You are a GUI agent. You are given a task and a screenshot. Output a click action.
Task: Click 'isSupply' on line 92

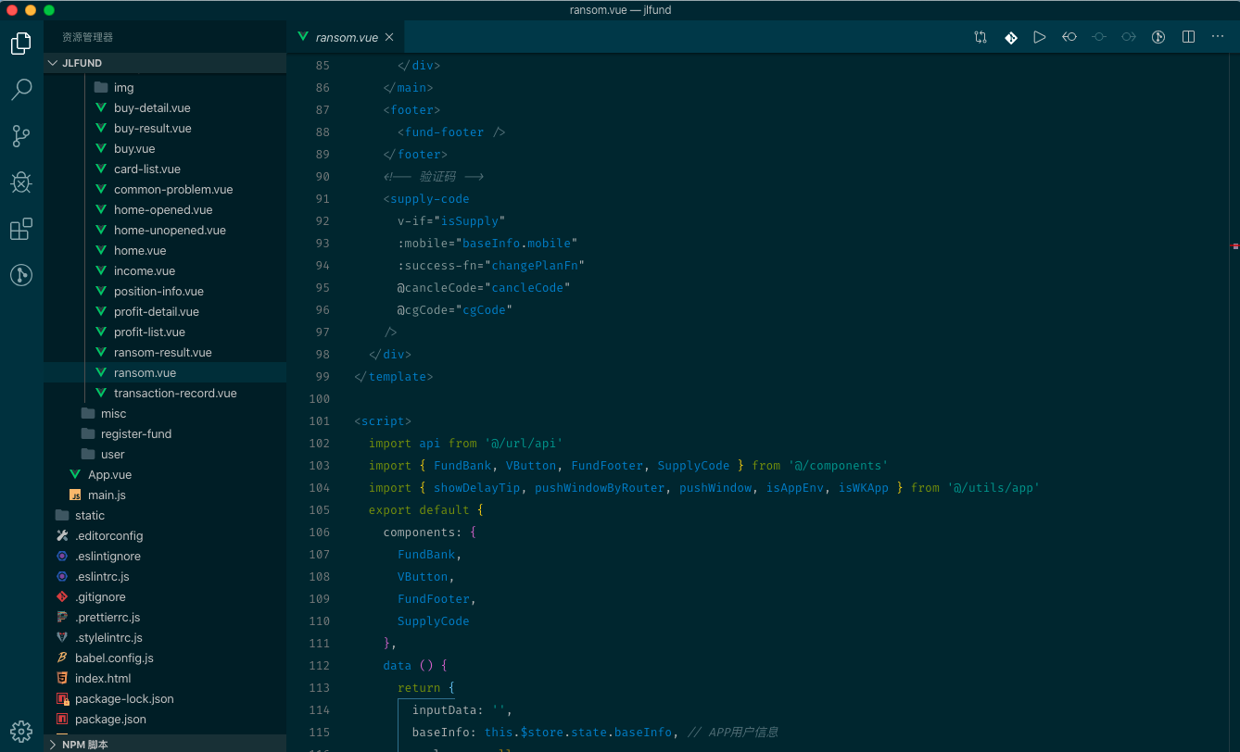(470, 220)
